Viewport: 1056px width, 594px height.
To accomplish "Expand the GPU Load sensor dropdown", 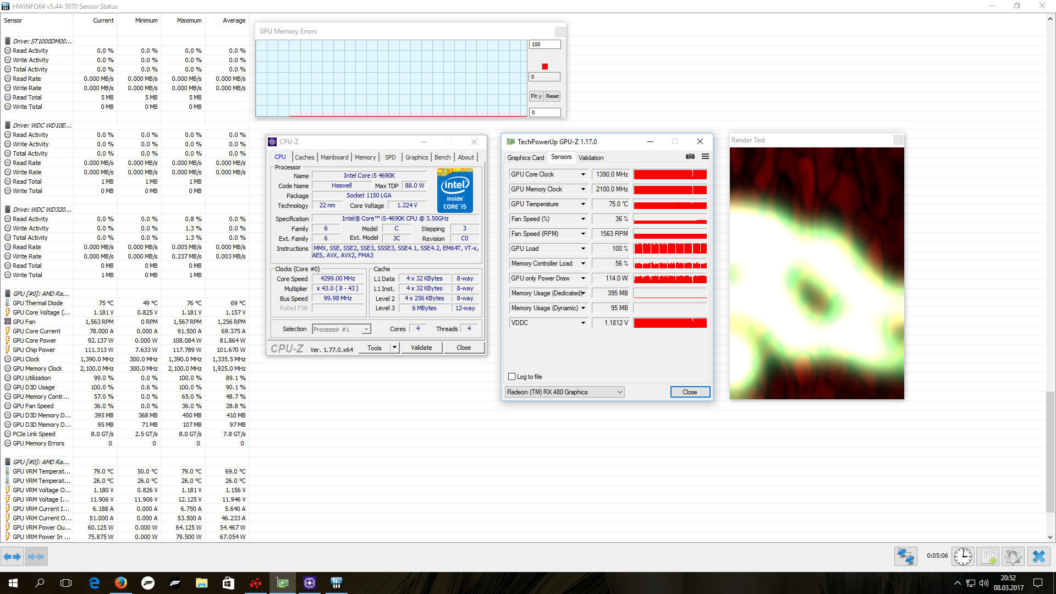I will (583, 249).
